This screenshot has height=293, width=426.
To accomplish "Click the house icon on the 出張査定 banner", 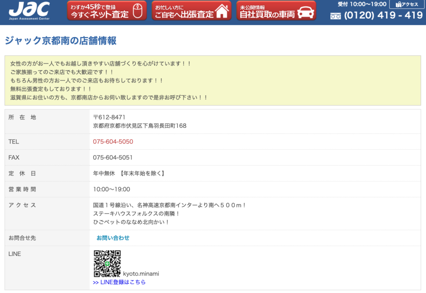I will 222,11.
